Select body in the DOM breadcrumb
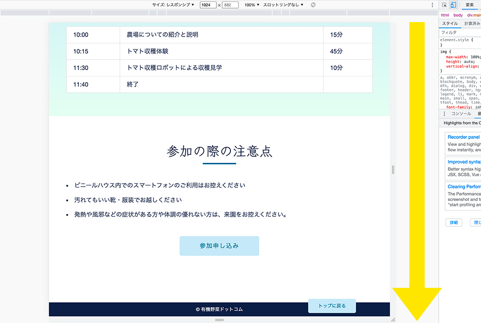Image resolution: width=481 pixels, height=323 pixels. pos(457,14)
